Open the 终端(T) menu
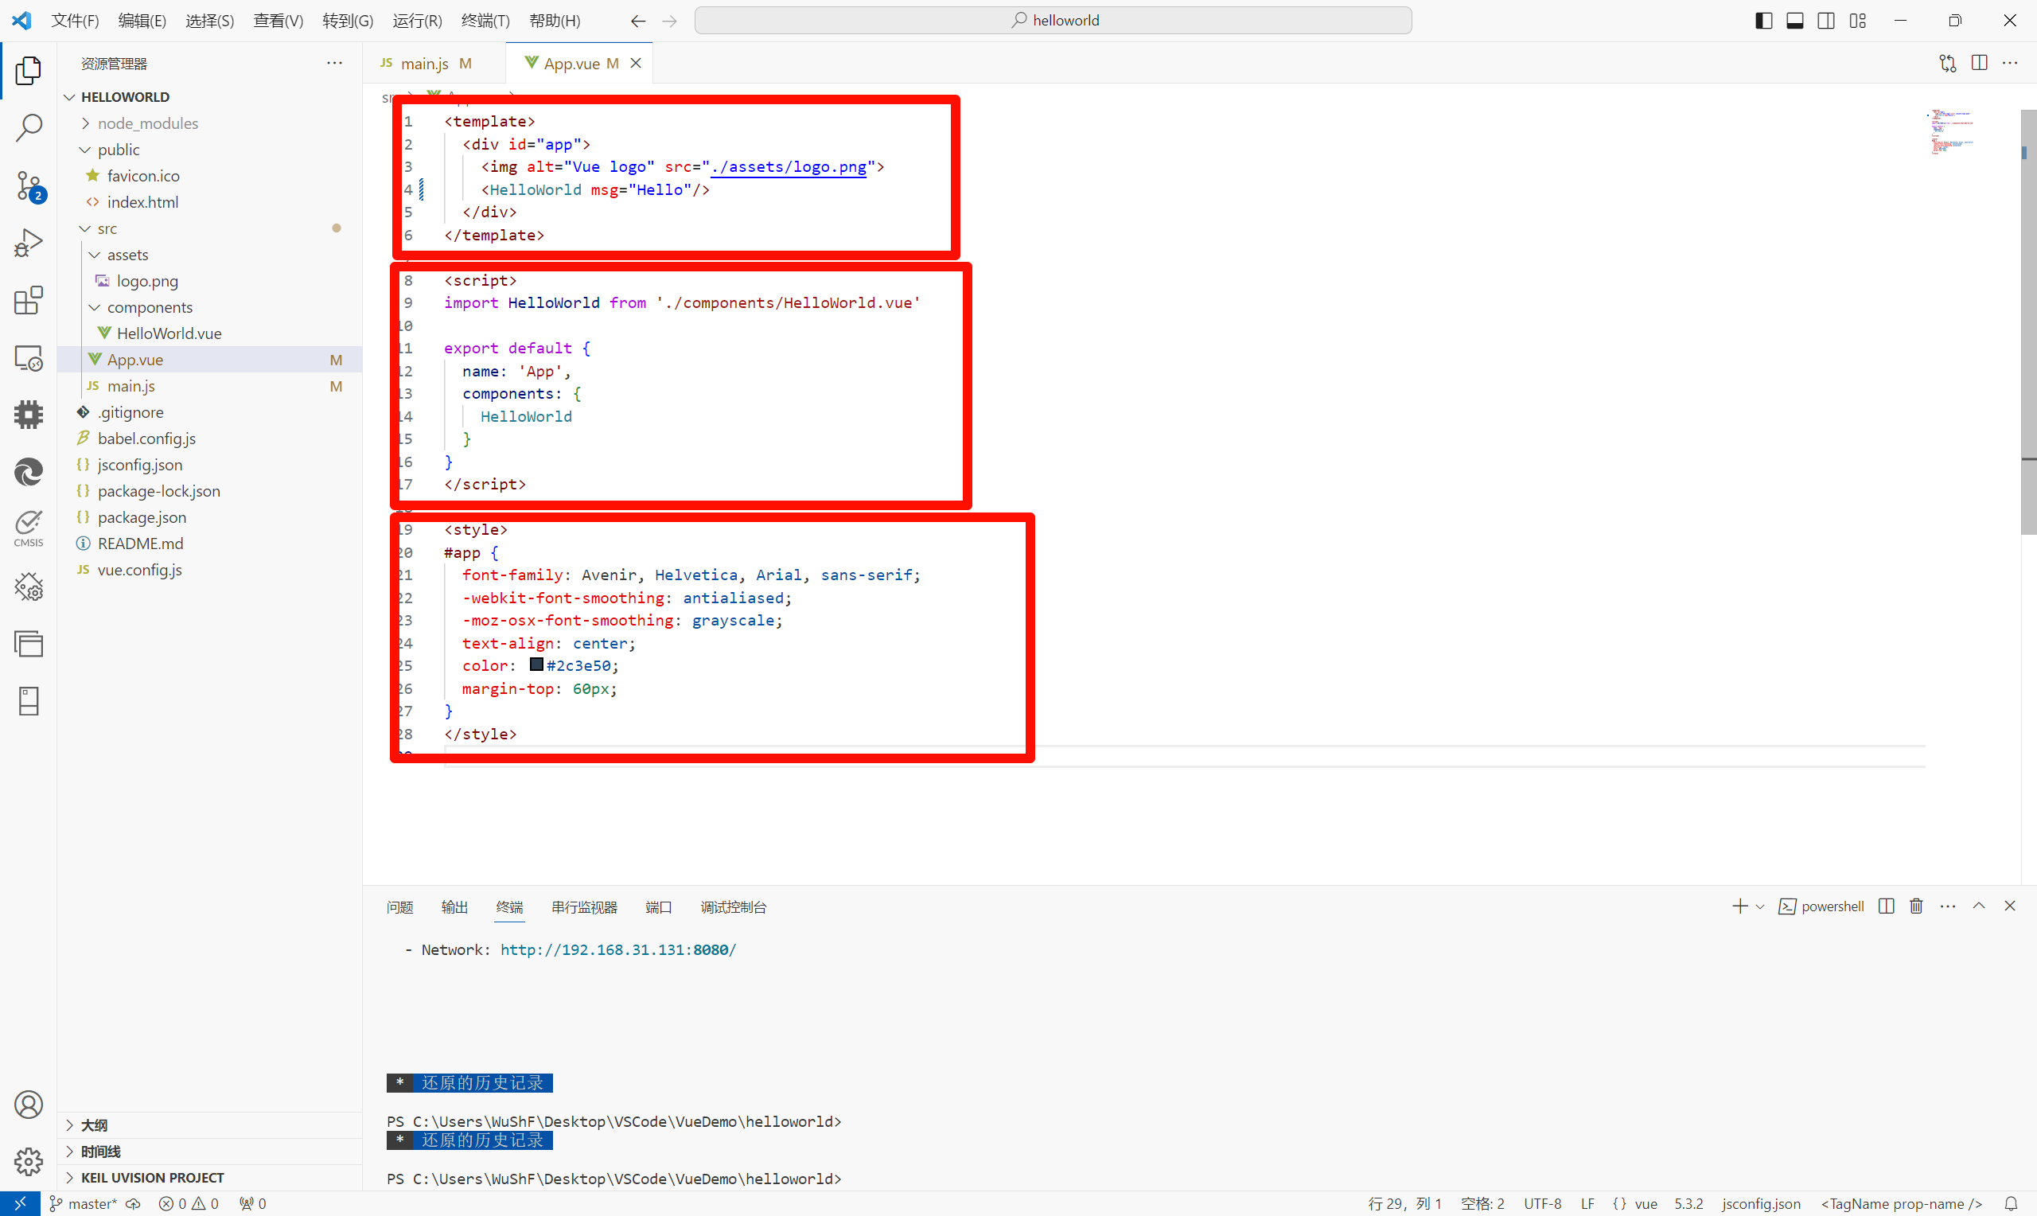The width and height of the screenshot is (2037, 1216). pyautogui.click(x=485, y=21)
